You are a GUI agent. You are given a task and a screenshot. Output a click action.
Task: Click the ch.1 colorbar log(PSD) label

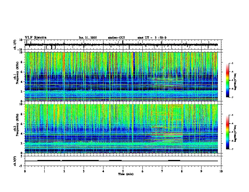pos(235,82)
